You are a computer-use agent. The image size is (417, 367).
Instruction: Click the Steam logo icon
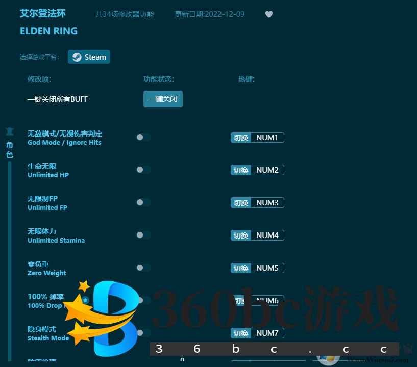pyautogui.click(x=77, y=57)
